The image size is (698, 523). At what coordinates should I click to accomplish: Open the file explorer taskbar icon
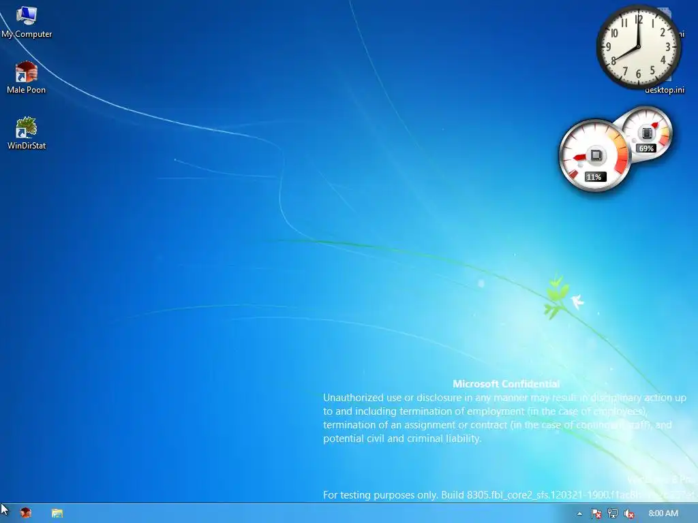point(57,513)
